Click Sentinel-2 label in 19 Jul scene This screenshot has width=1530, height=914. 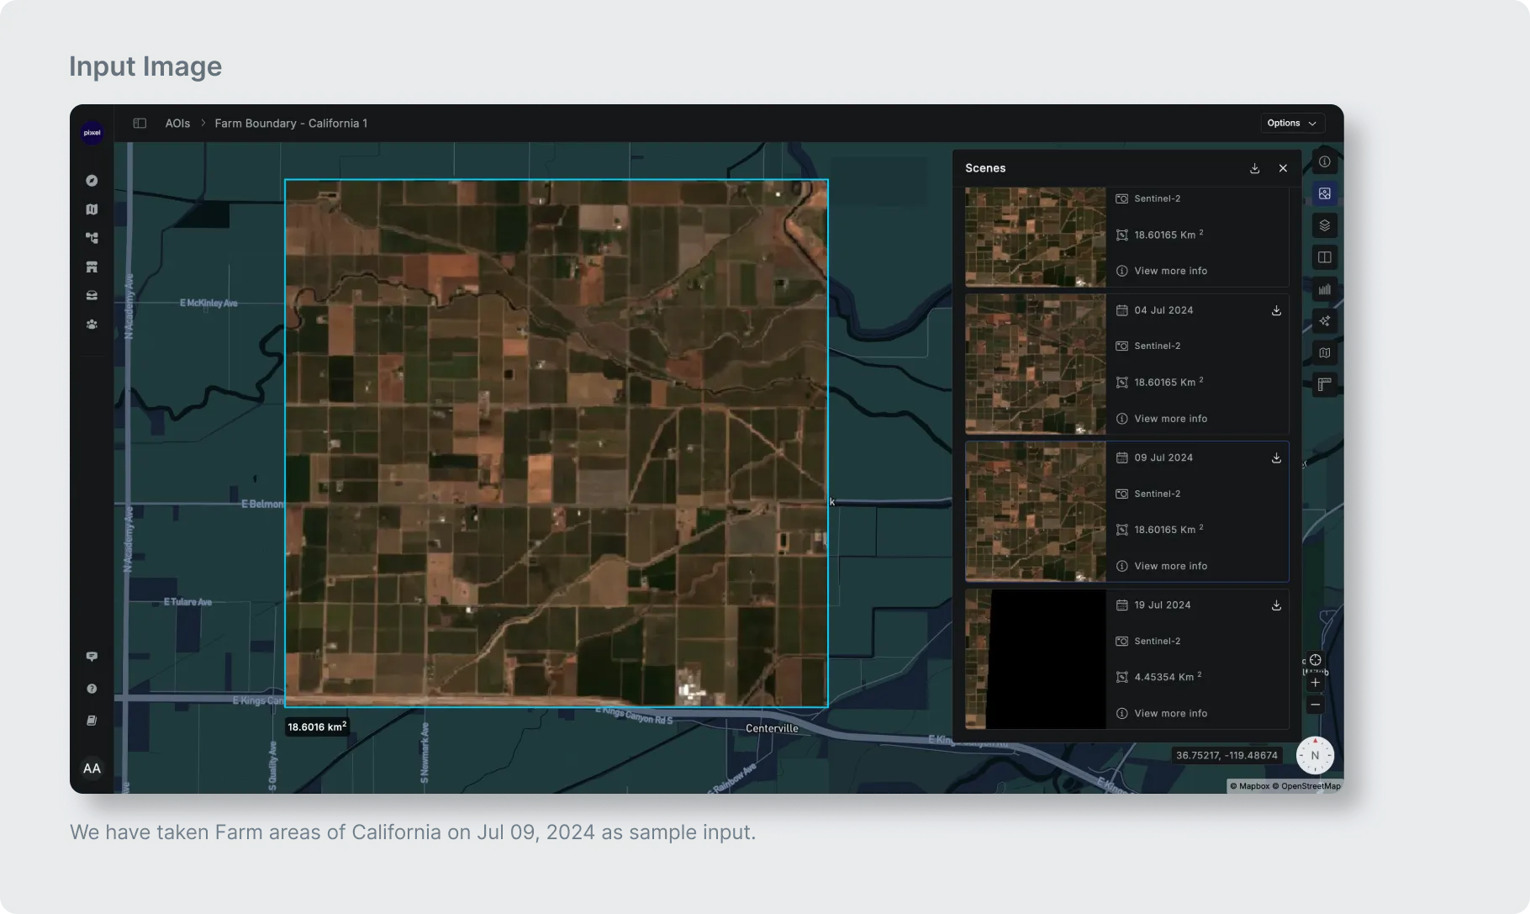pos(1157,641)
